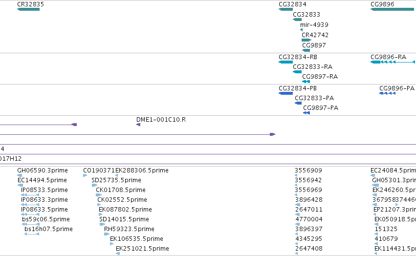Open protein CG9897-PA label

click(x=321, y=107)
